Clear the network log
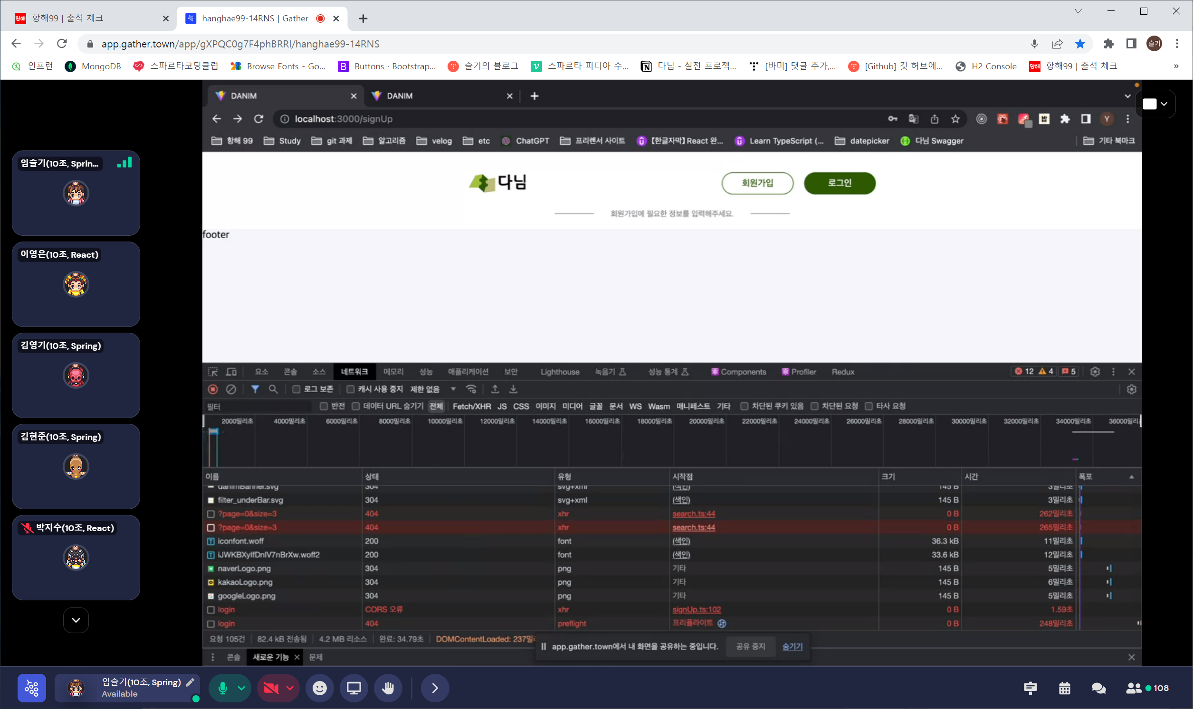This screenshot has height=709, width=1193. pos(231,389)
